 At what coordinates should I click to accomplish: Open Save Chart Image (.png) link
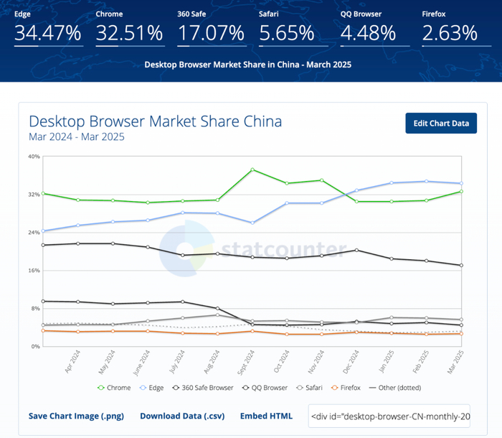pos(76,416)
